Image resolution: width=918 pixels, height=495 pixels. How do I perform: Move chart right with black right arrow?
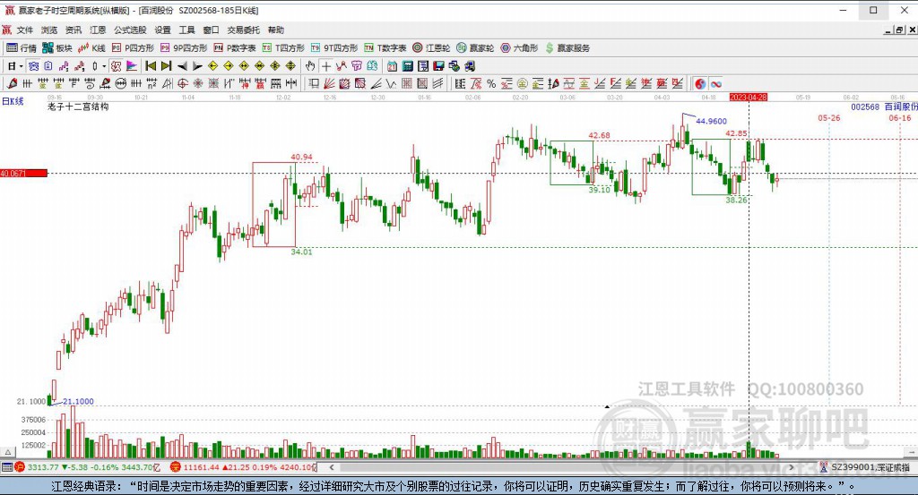198,66
